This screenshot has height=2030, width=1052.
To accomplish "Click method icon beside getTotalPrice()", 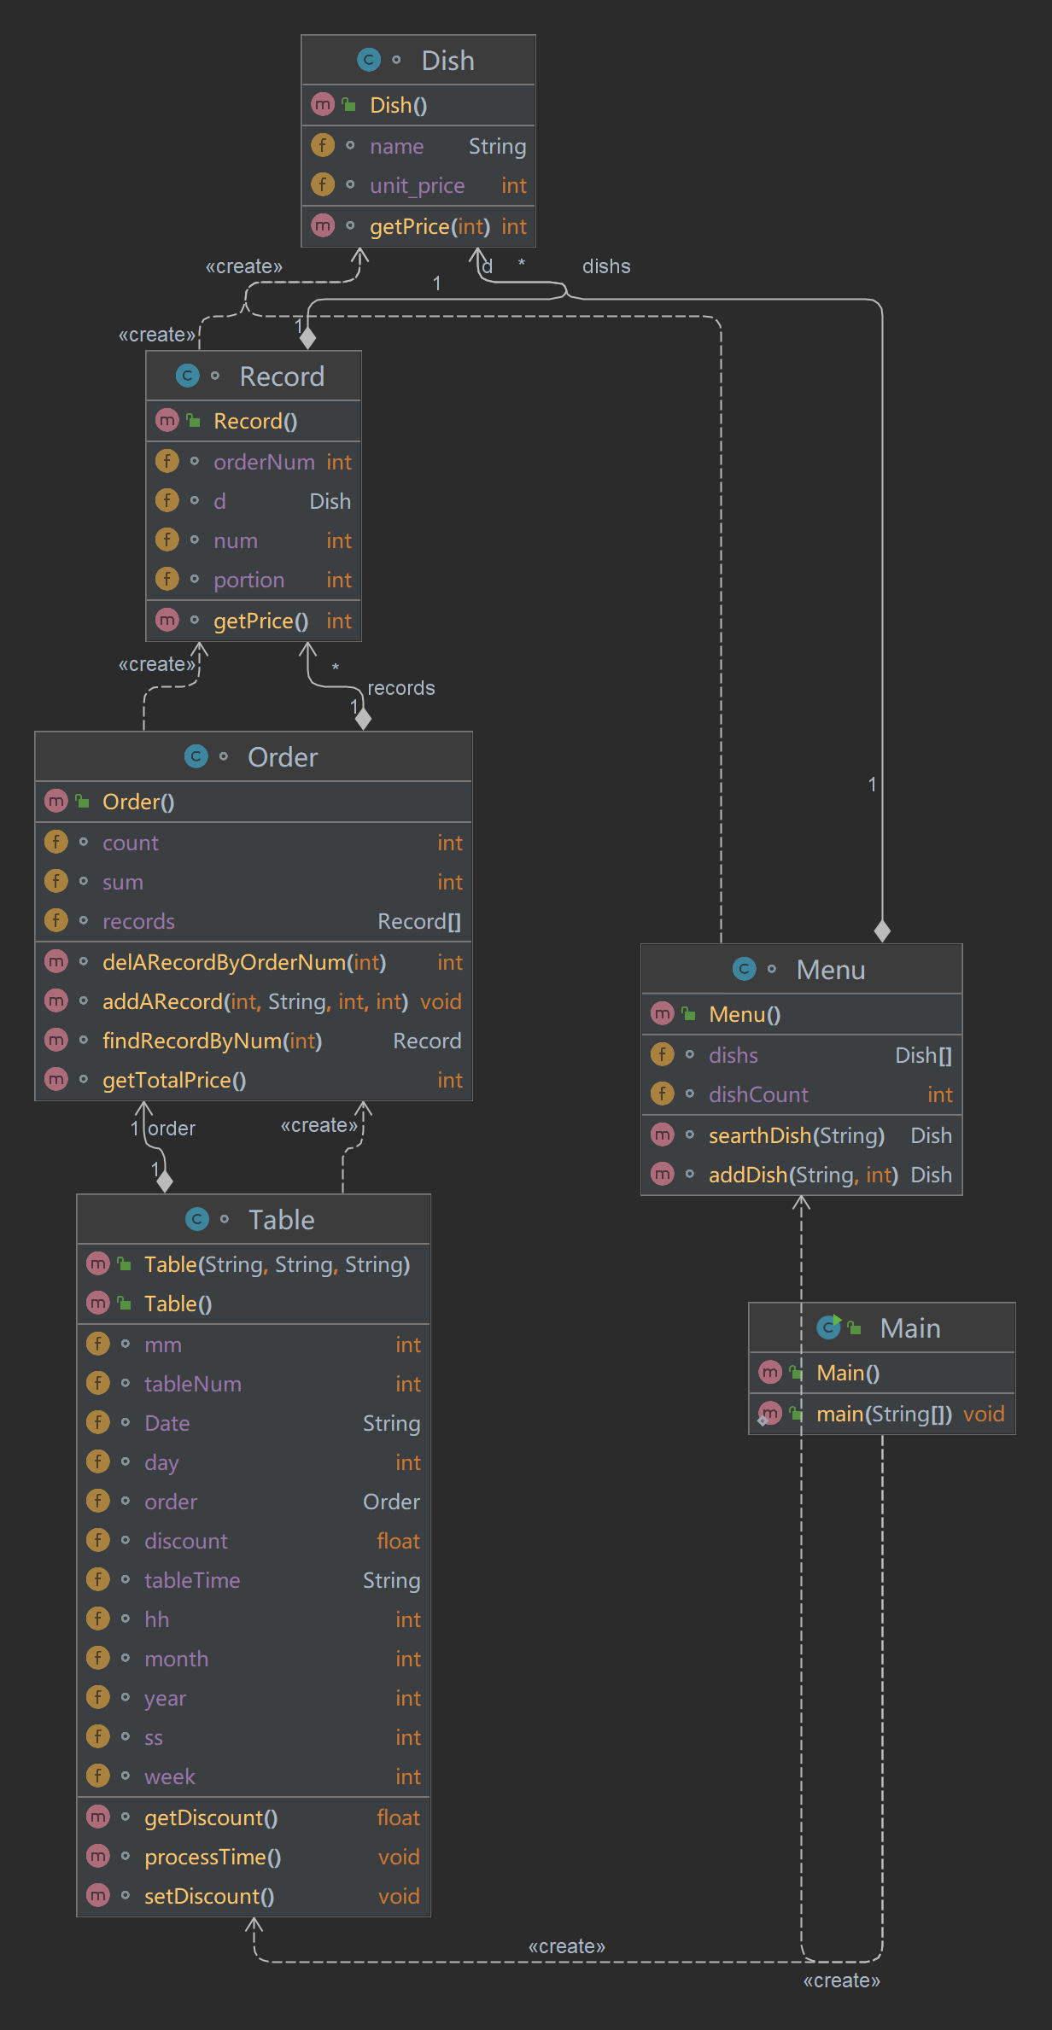I will [x=56, y=1080].
